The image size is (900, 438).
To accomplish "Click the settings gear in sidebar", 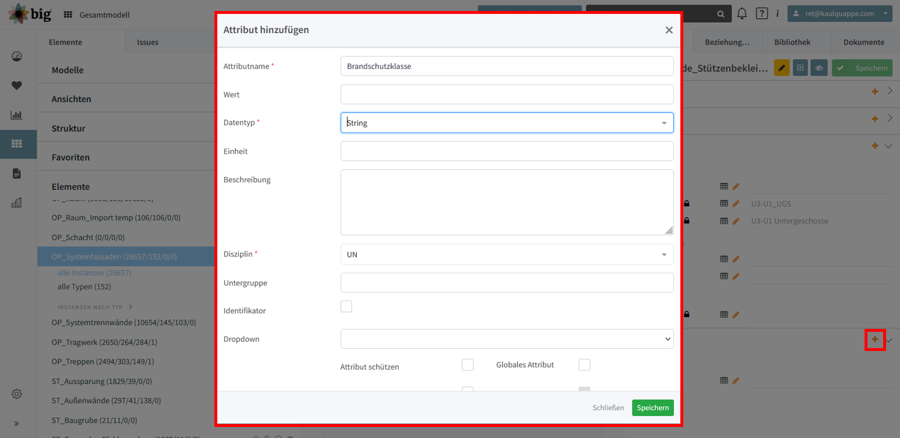I will 17,394.
